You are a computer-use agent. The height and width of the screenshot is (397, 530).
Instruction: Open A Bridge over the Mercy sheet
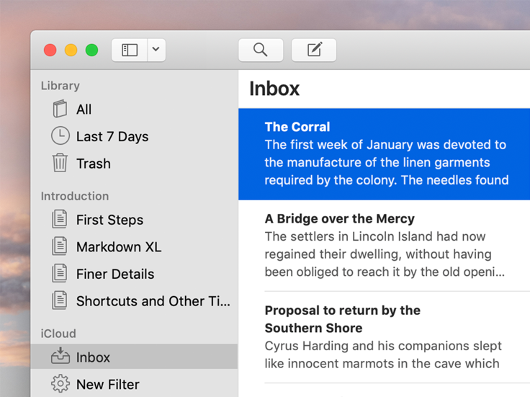pos(384,246)
